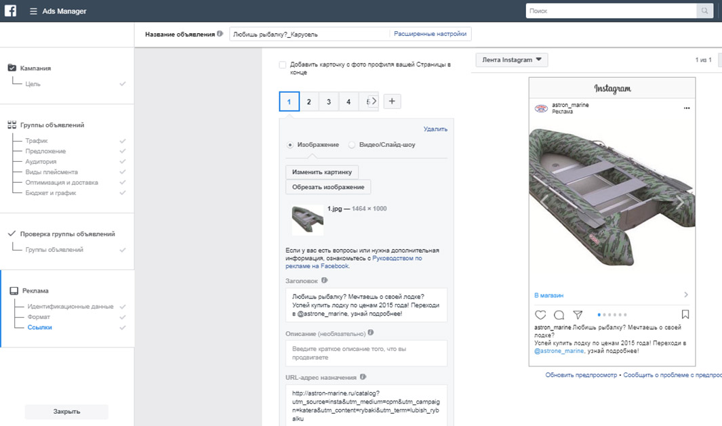
Task: Click the arrow next to В магазин
Action: (685, 295)
